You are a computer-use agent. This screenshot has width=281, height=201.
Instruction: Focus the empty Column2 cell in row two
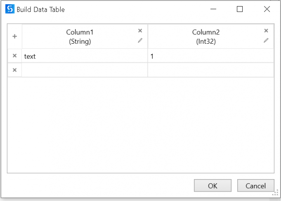(210, 70)
